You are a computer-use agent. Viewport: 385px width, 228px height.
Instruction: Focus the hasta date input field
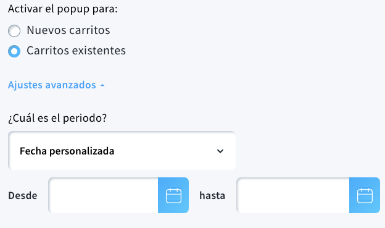click(x=293, y=195)
